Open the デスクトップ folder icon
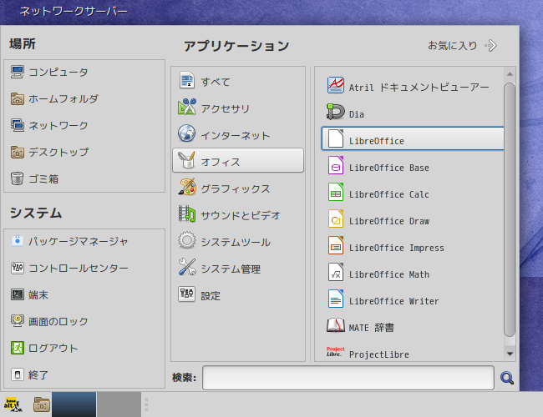Screen dimensions: 543x417 [17, 152]
